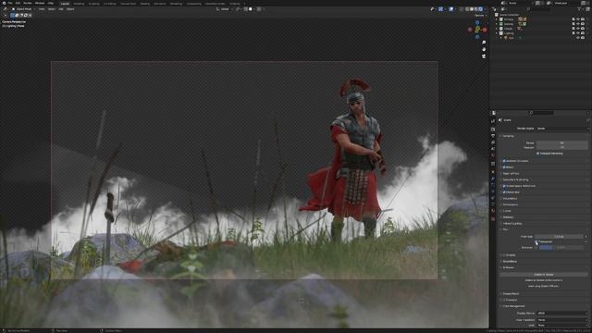Switch to the Compositing workspace tab

pos(193,4)
